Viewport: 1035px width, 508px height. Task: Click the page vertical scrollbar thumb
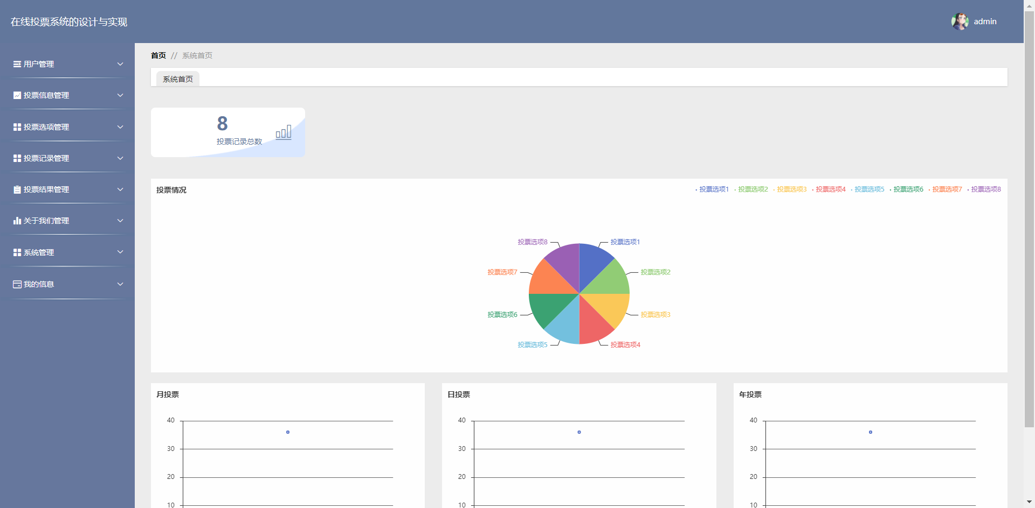1030,219
